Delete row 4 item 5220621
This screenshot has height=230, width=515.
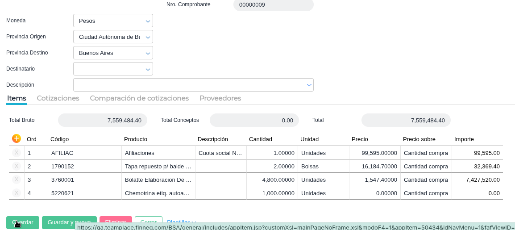(x=17, y=193)
